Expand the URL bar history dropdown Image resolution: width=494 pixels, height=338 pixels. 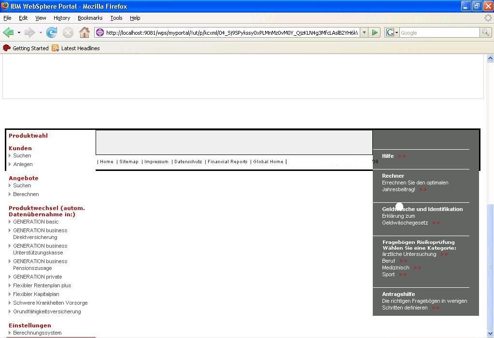pos(364,33)
